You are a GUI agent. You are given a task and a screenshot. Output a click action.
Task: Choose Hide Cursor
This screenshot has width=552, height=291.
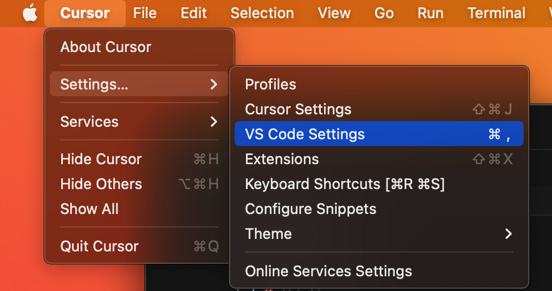(101, 159)
